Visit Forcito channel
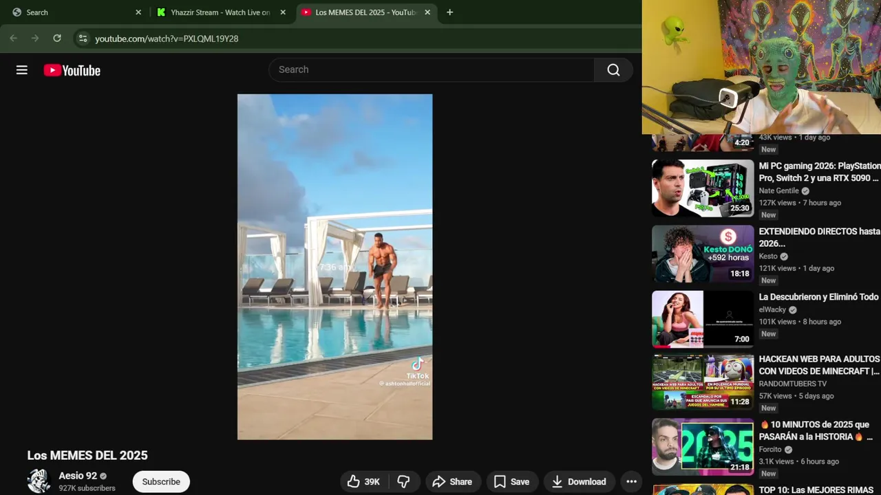The image size is (881, 495). coord(770,450)
